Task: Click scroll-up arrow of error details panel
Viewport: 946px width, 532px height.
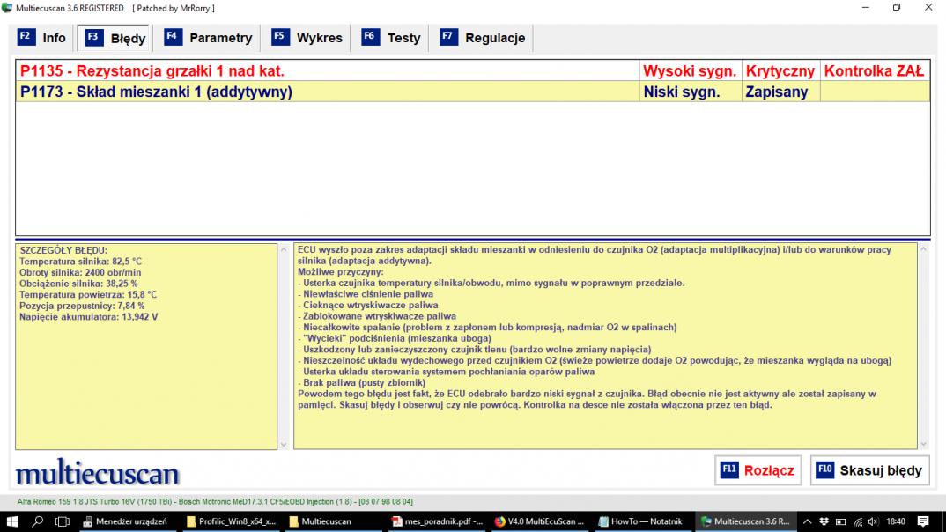Action: (x=284, y=250)
